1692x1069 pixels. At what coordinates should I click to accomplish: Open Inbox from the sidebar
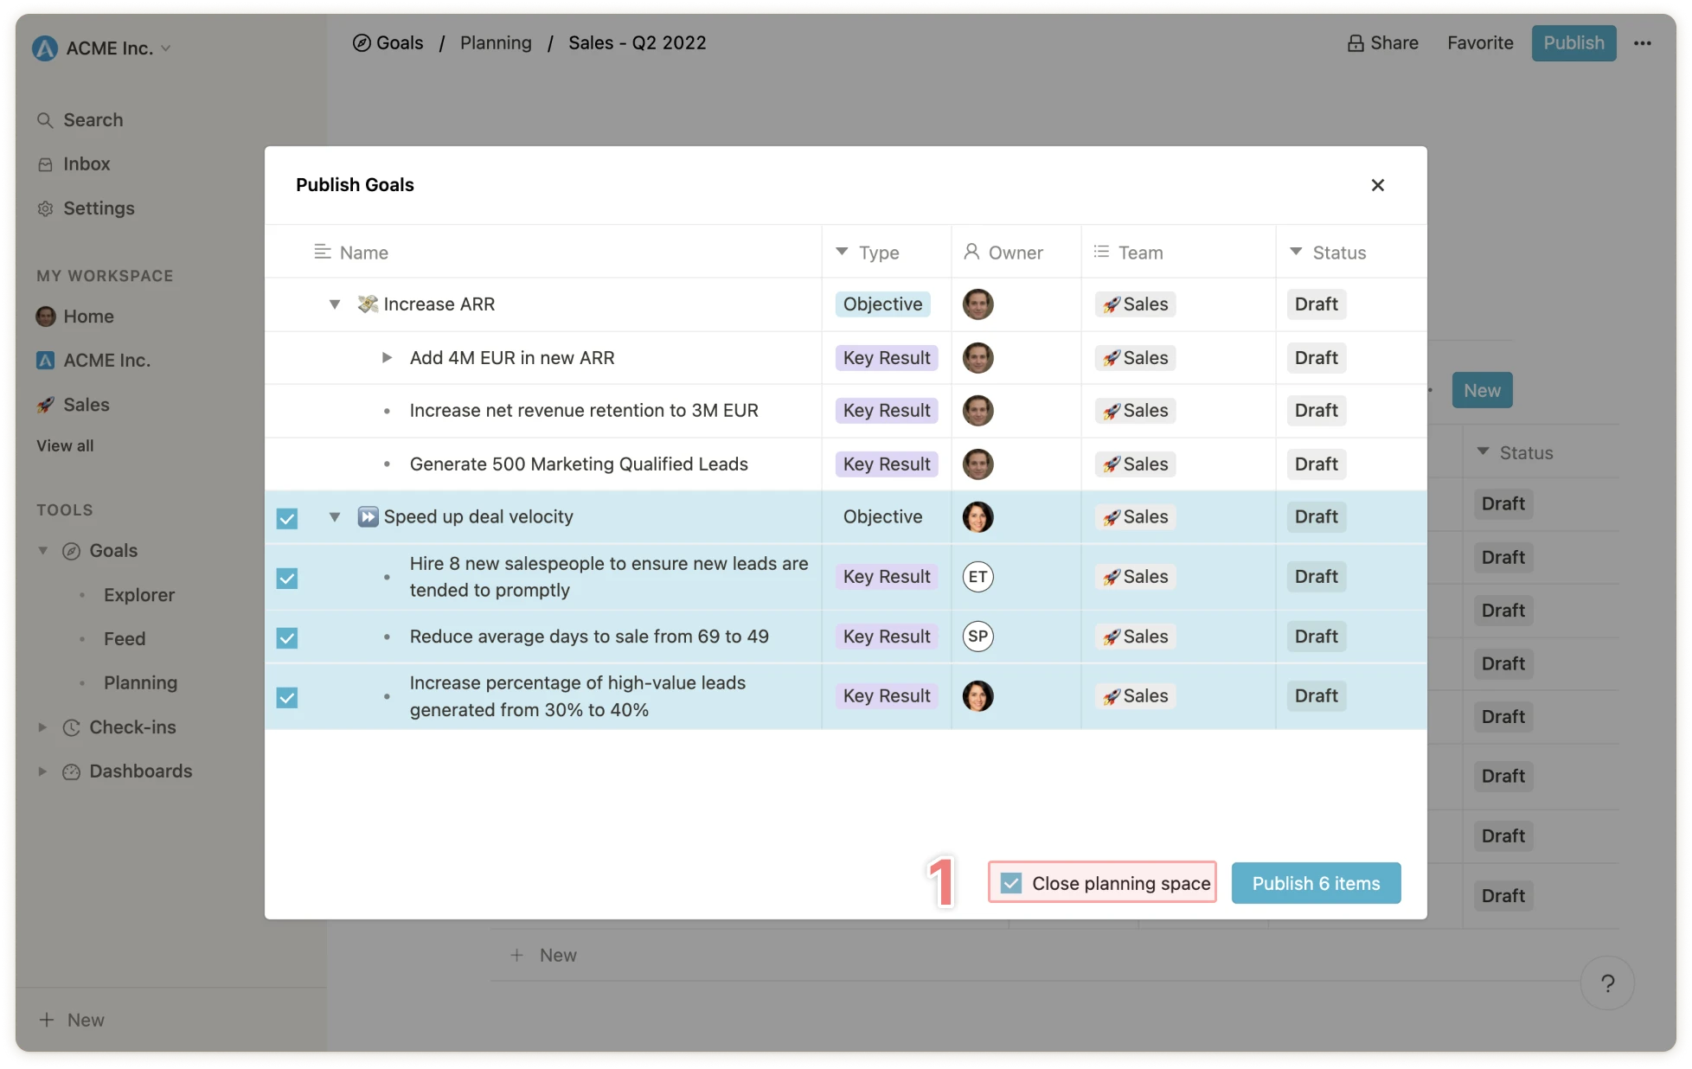coord(86,164)
